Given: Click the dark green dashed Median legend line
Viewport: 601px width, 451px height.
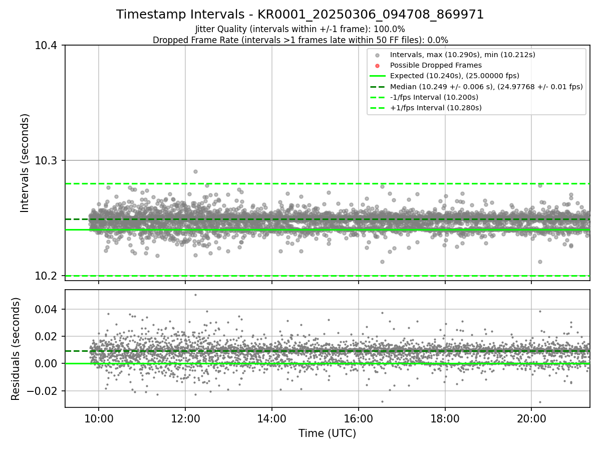Looking at the screenshot, I should (x=378, y=87).
